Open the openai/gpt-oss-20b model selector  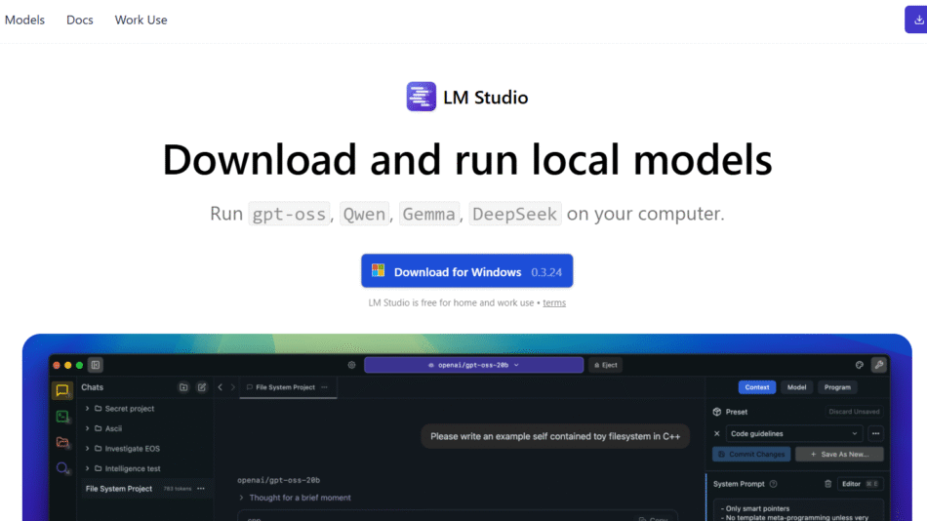coord(472,365)
